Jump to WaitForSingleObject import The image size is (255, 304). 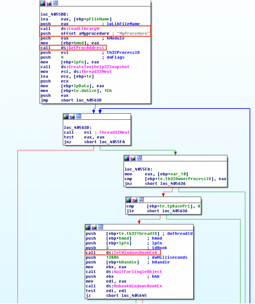click(138, 272)
